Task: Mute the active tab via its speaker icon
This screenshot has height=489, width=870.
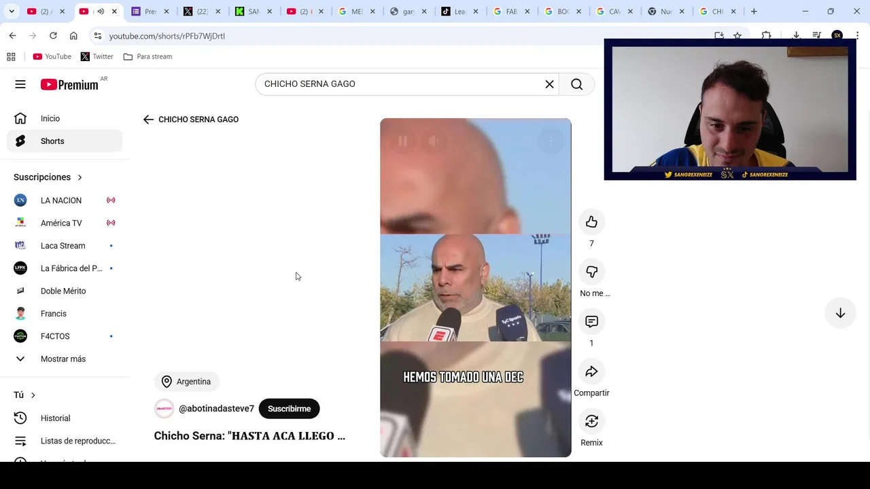Action: pyautogui.click(x=101, y=12)
